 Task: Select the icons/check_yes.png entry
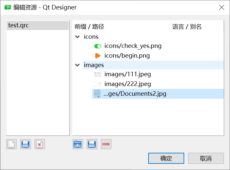[x=133, y=46]
